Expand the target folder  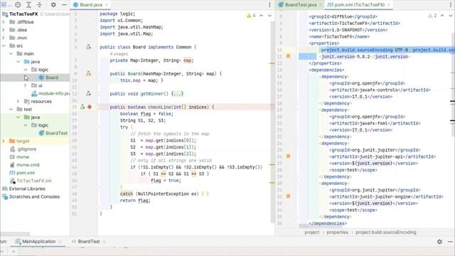click(4, 141)
